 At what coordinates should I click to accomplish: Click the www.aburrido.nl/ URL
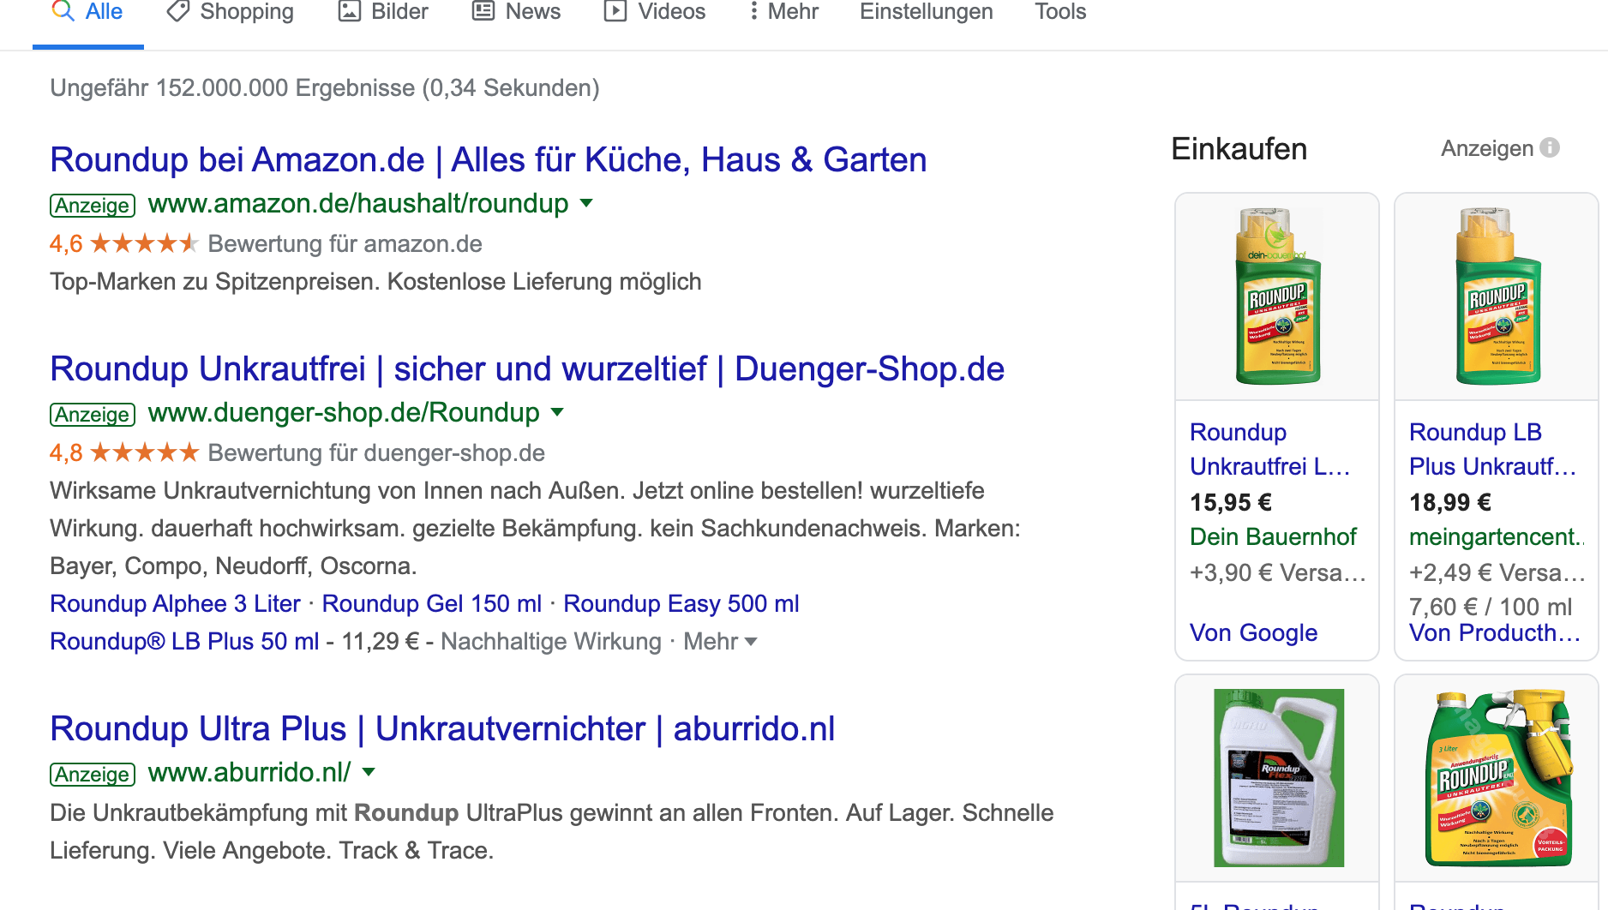[x=249, y=773]
